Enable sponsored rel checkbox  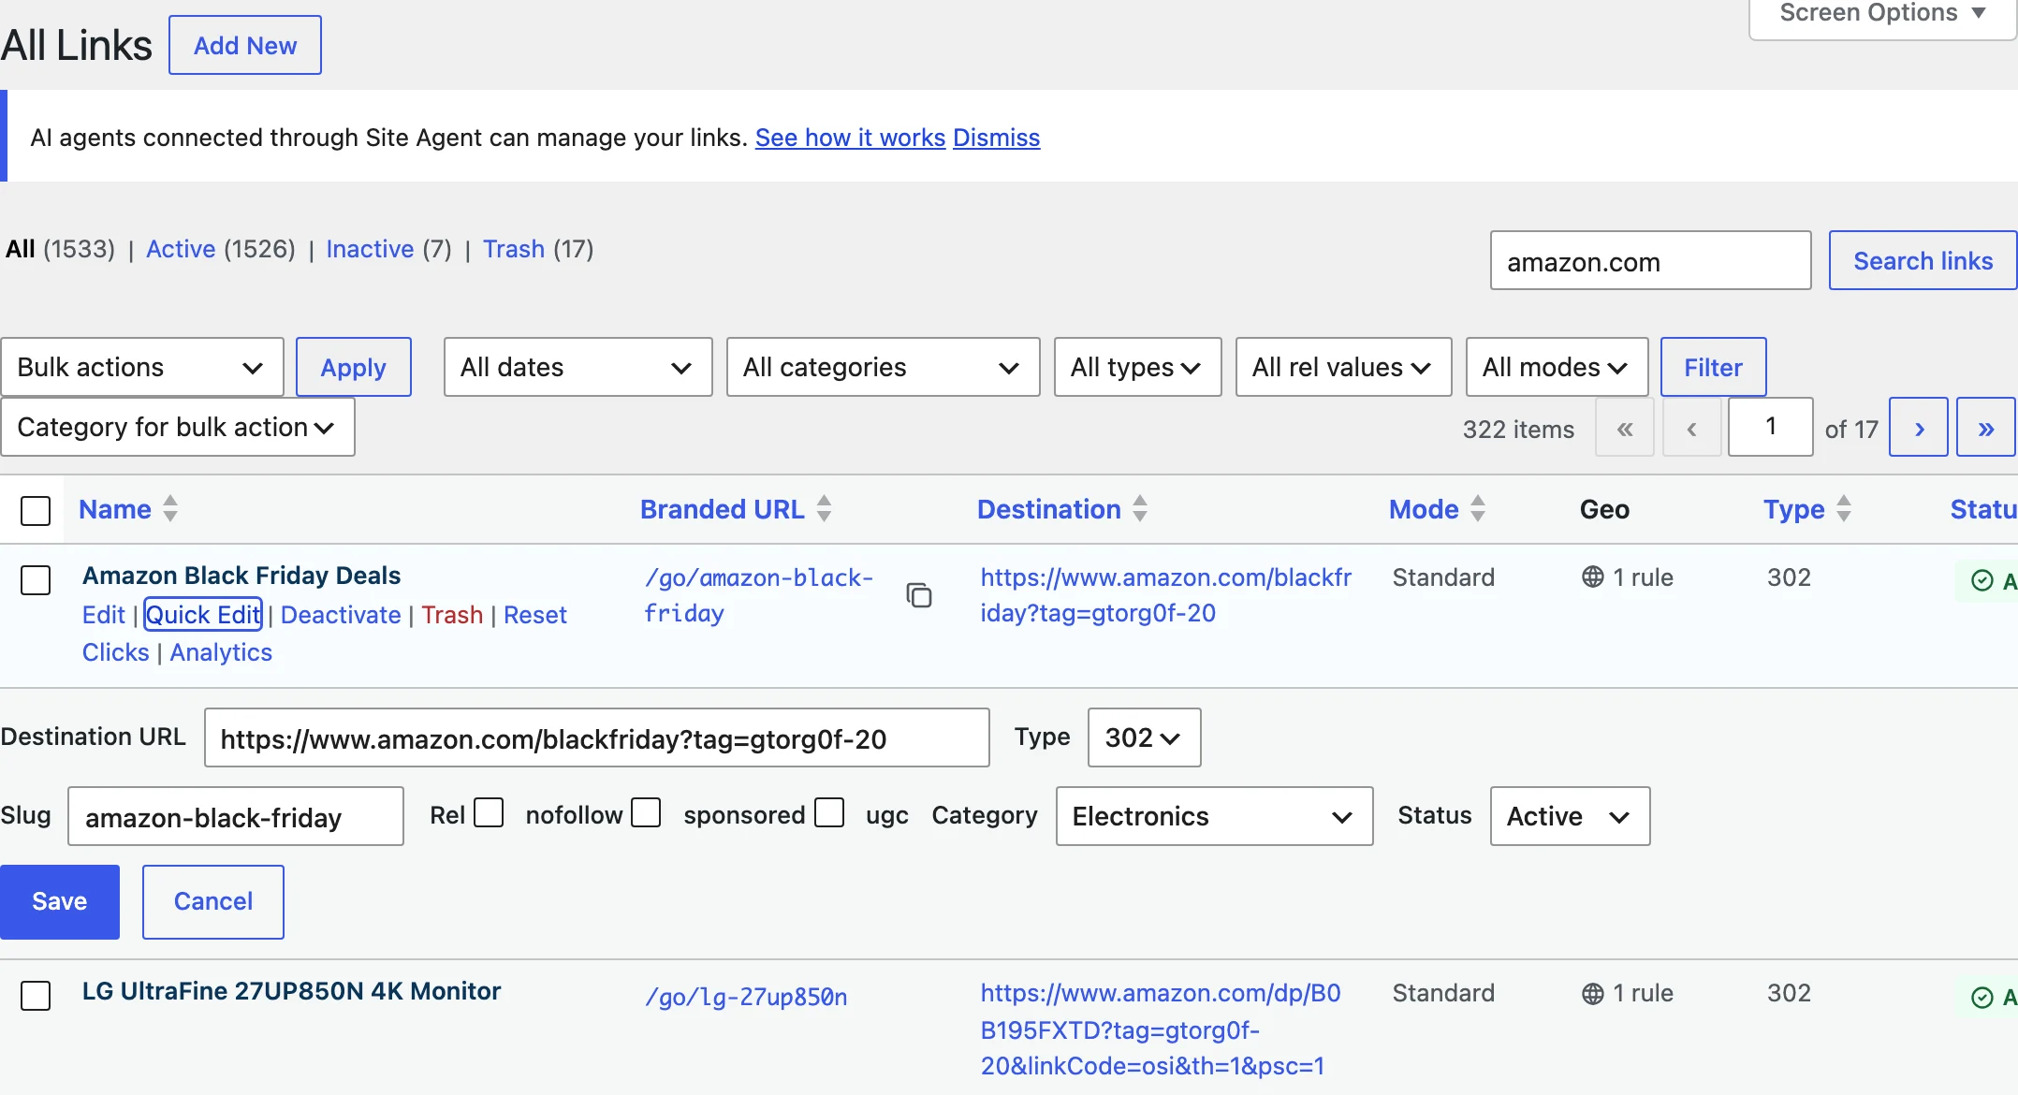tap(646, 812)
